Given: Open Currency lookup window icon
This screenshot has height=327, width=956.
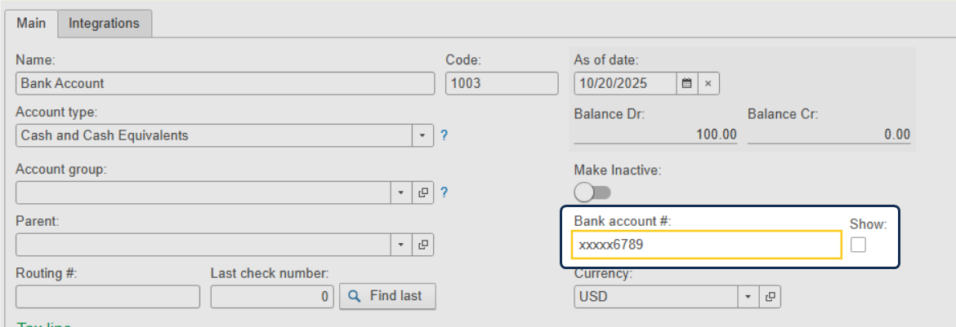Looking at the screenshot, I should (x=770, y=297).
